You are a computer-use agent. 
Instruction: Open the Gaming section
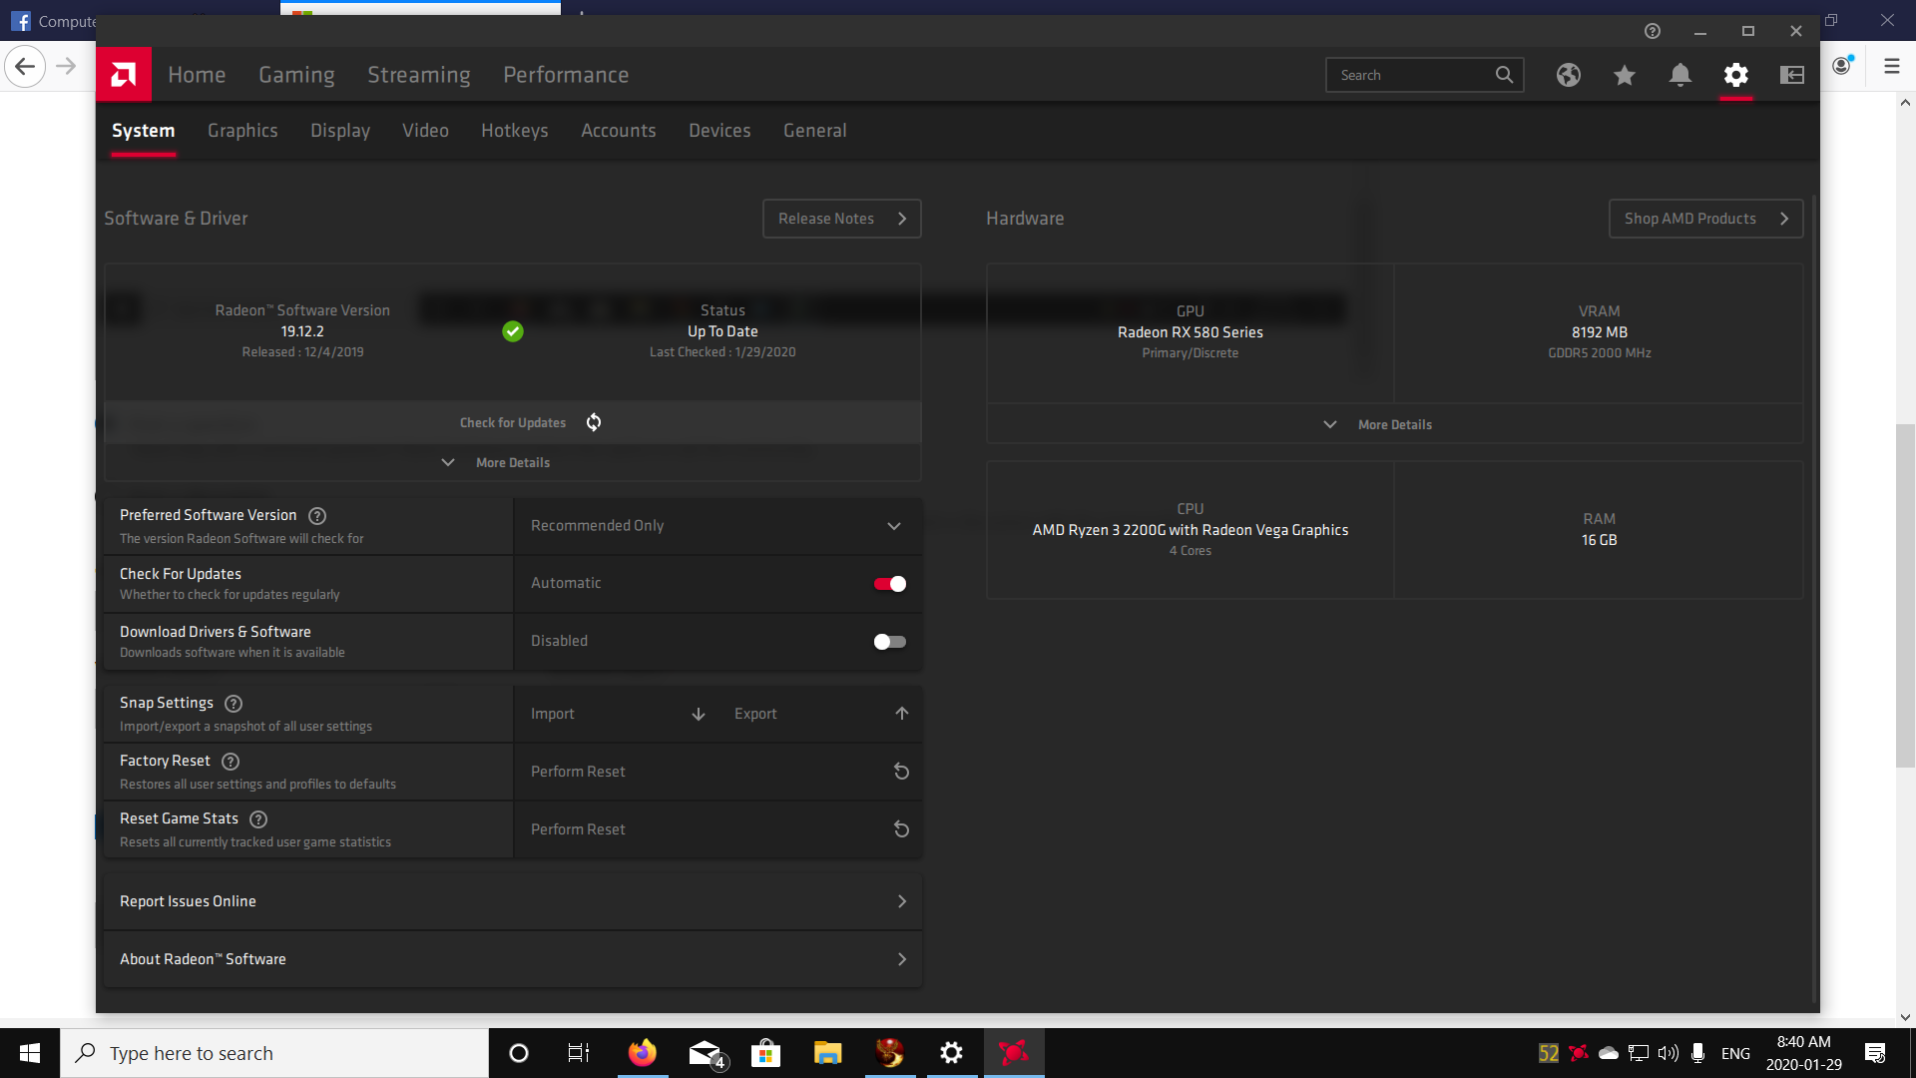296,75
